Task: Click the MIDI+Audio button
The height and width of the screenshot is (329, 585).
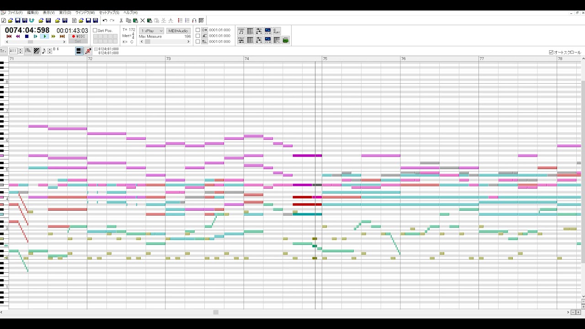Action: 178,31
